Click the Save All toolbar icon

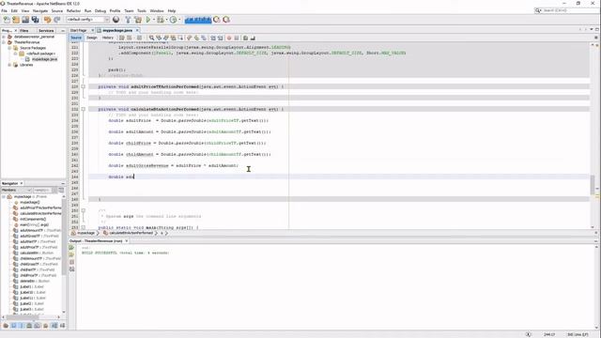36,20
